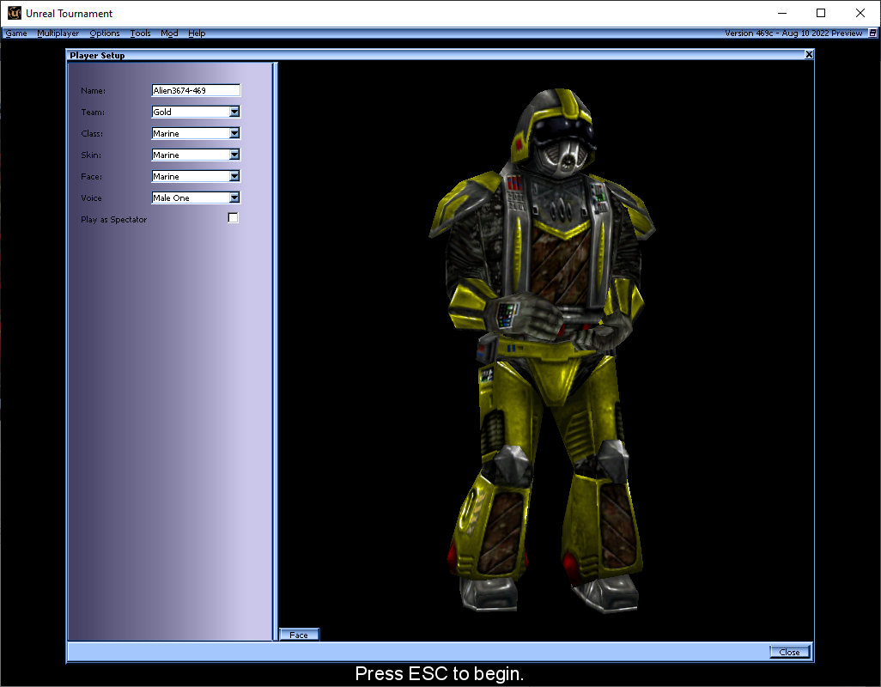Open the Multiplayer menu

(x=58, y=33)
